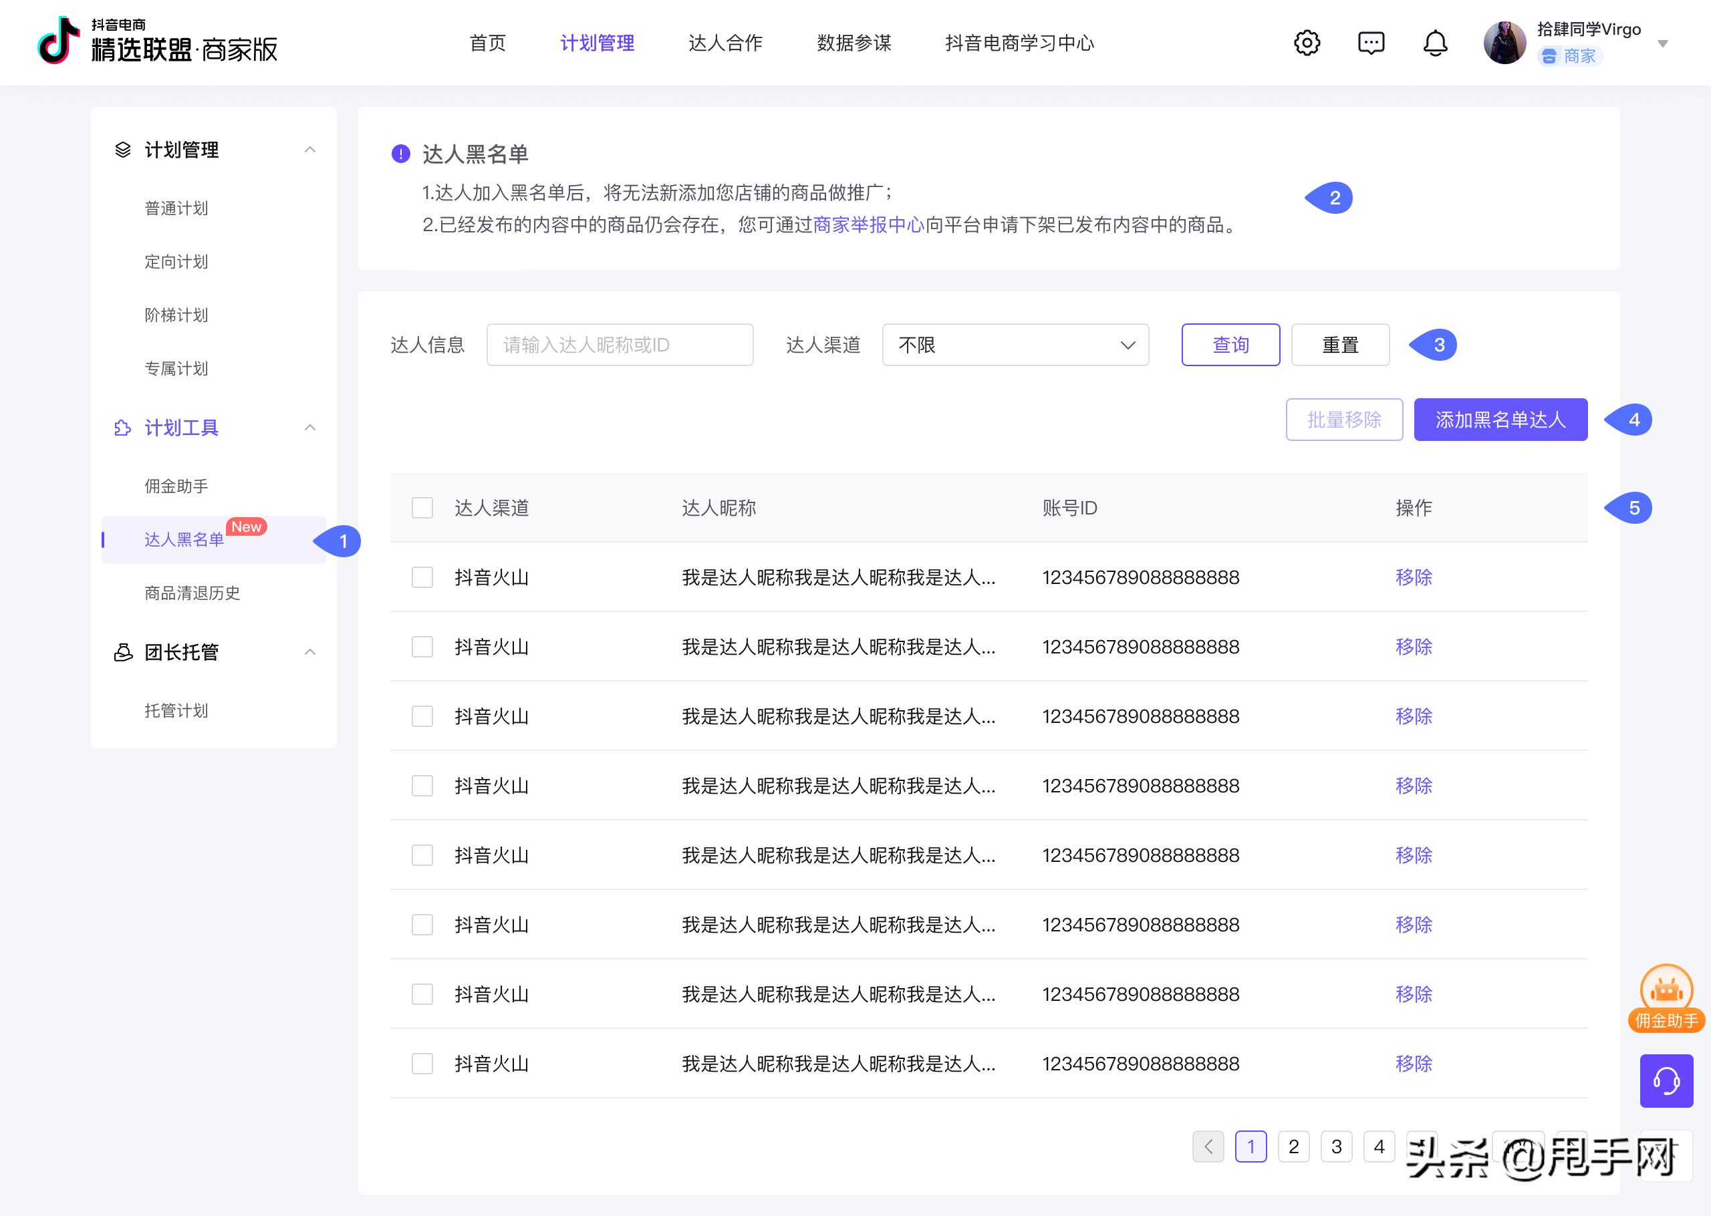Viewport: 1711px width, 1216px height.
Task: Click the 团长托管 icon in sidebar
Action: pos(123,652)
